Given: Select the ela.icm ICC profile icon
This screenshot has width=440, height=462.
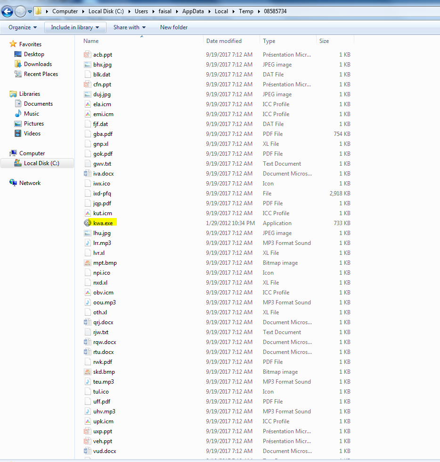Looking at the screenshot, I should [x=88, y=104].
